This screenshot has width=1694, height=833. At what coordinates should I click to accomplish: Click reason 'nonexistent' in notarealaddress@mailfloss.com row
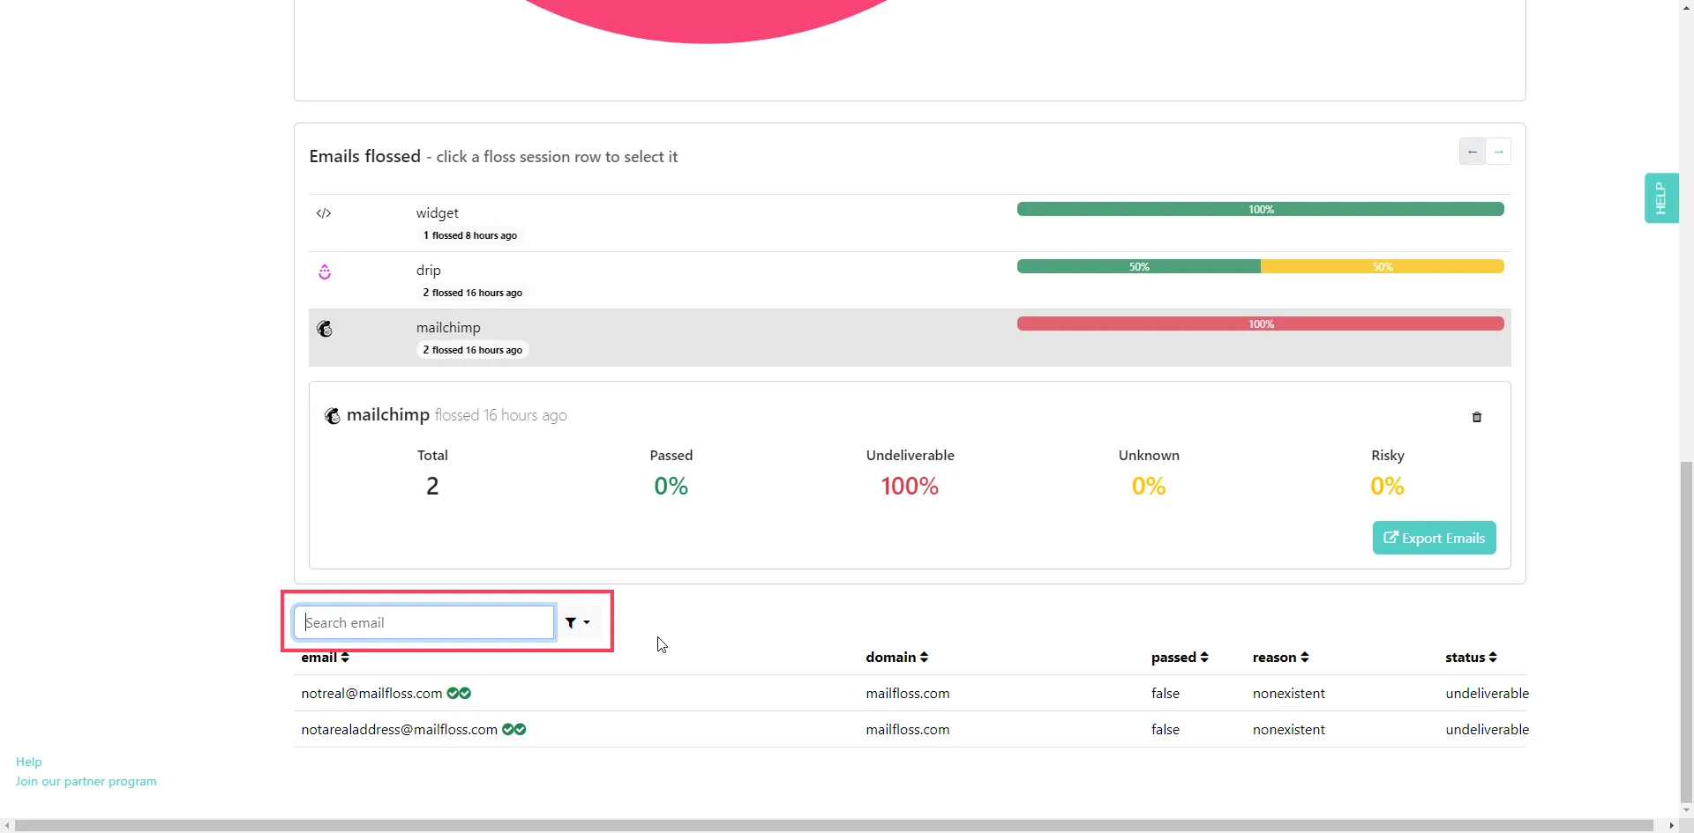coord(1289,730)
